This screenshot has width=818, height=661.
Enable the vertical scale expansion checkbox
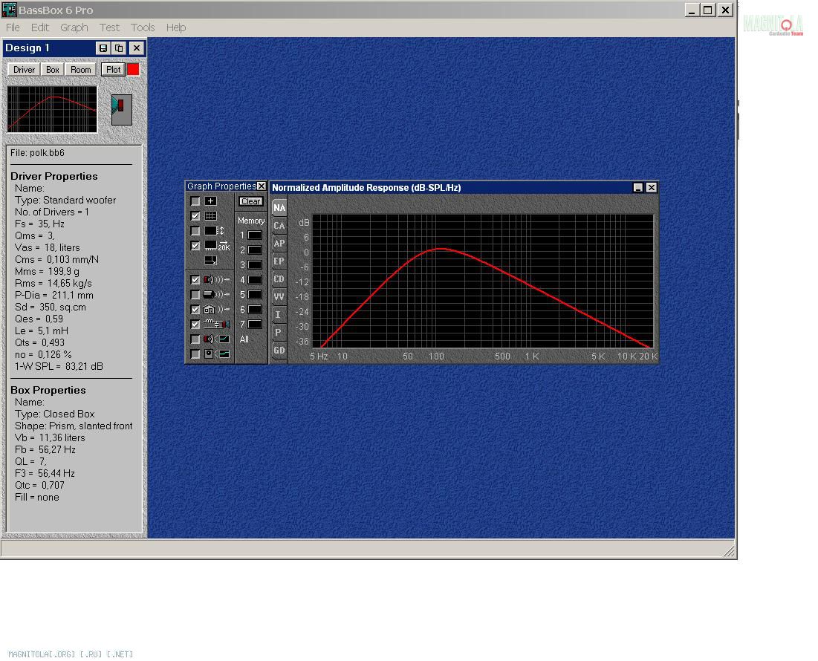195,231
